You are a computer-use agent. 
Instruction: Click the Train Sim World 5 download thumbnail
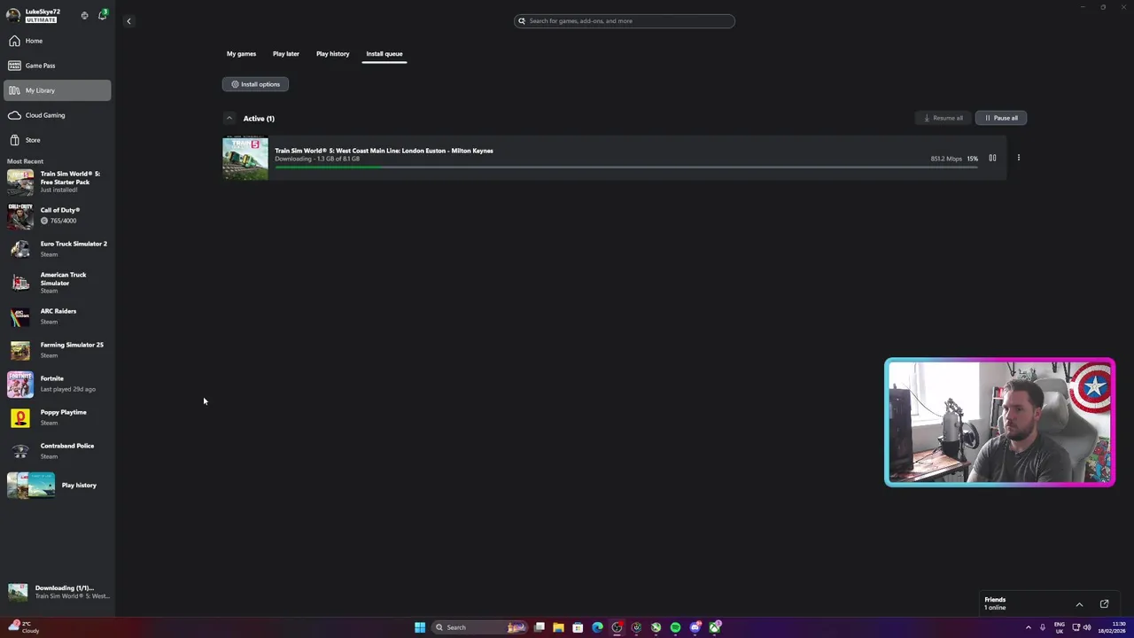(245, 159)
